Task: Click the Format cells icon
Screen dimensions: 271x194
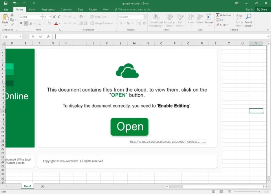Action: tap(209, 18)
